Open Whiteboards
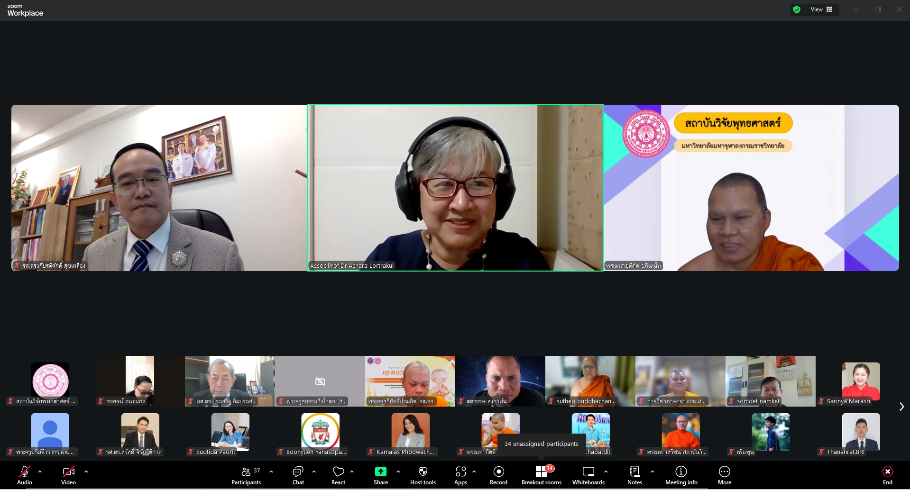Image resolution: width=910 pixels, height=490 pixels. [x=588, y=475]
